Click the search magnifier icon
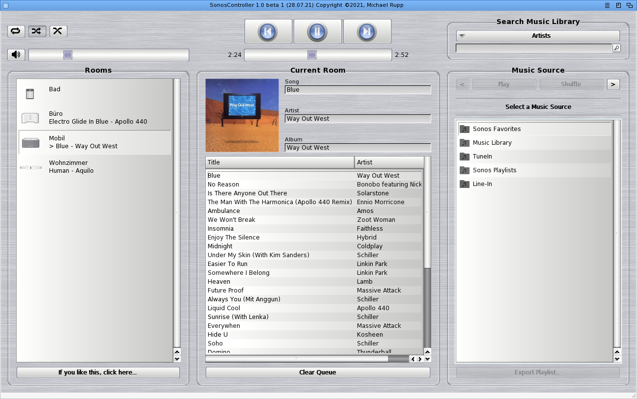The image size is (637, 399). (x=616, y=48)
